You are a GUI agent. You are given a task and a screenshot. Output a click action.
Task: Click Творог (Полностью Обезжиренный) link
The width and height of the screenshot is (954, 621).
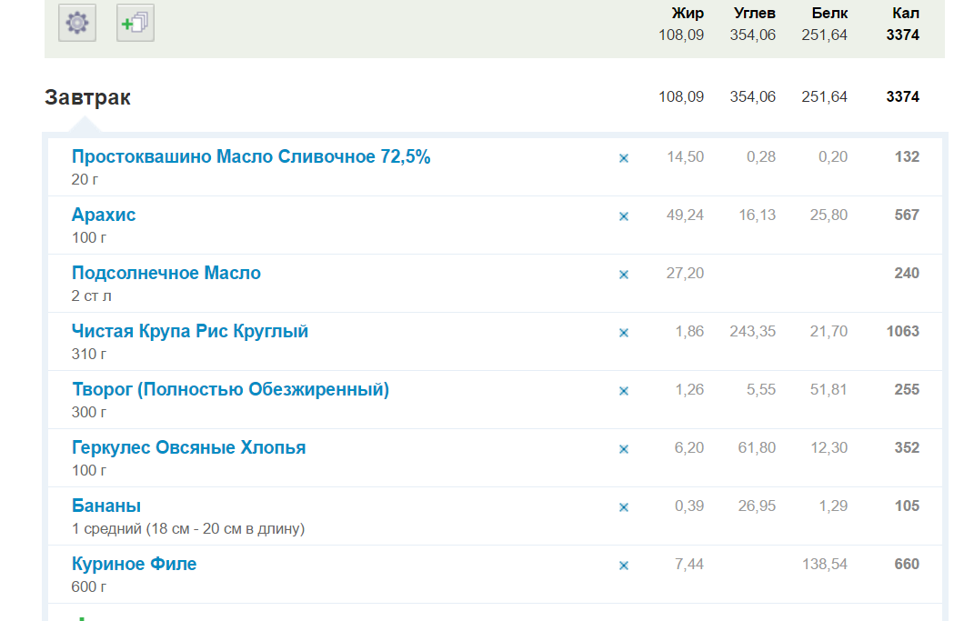pos(230,390)
